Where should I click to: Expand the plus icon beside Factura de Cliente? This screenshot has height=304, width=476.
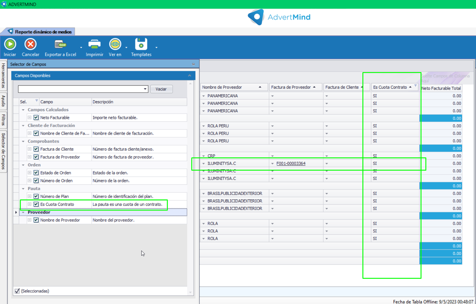[30, 149]
